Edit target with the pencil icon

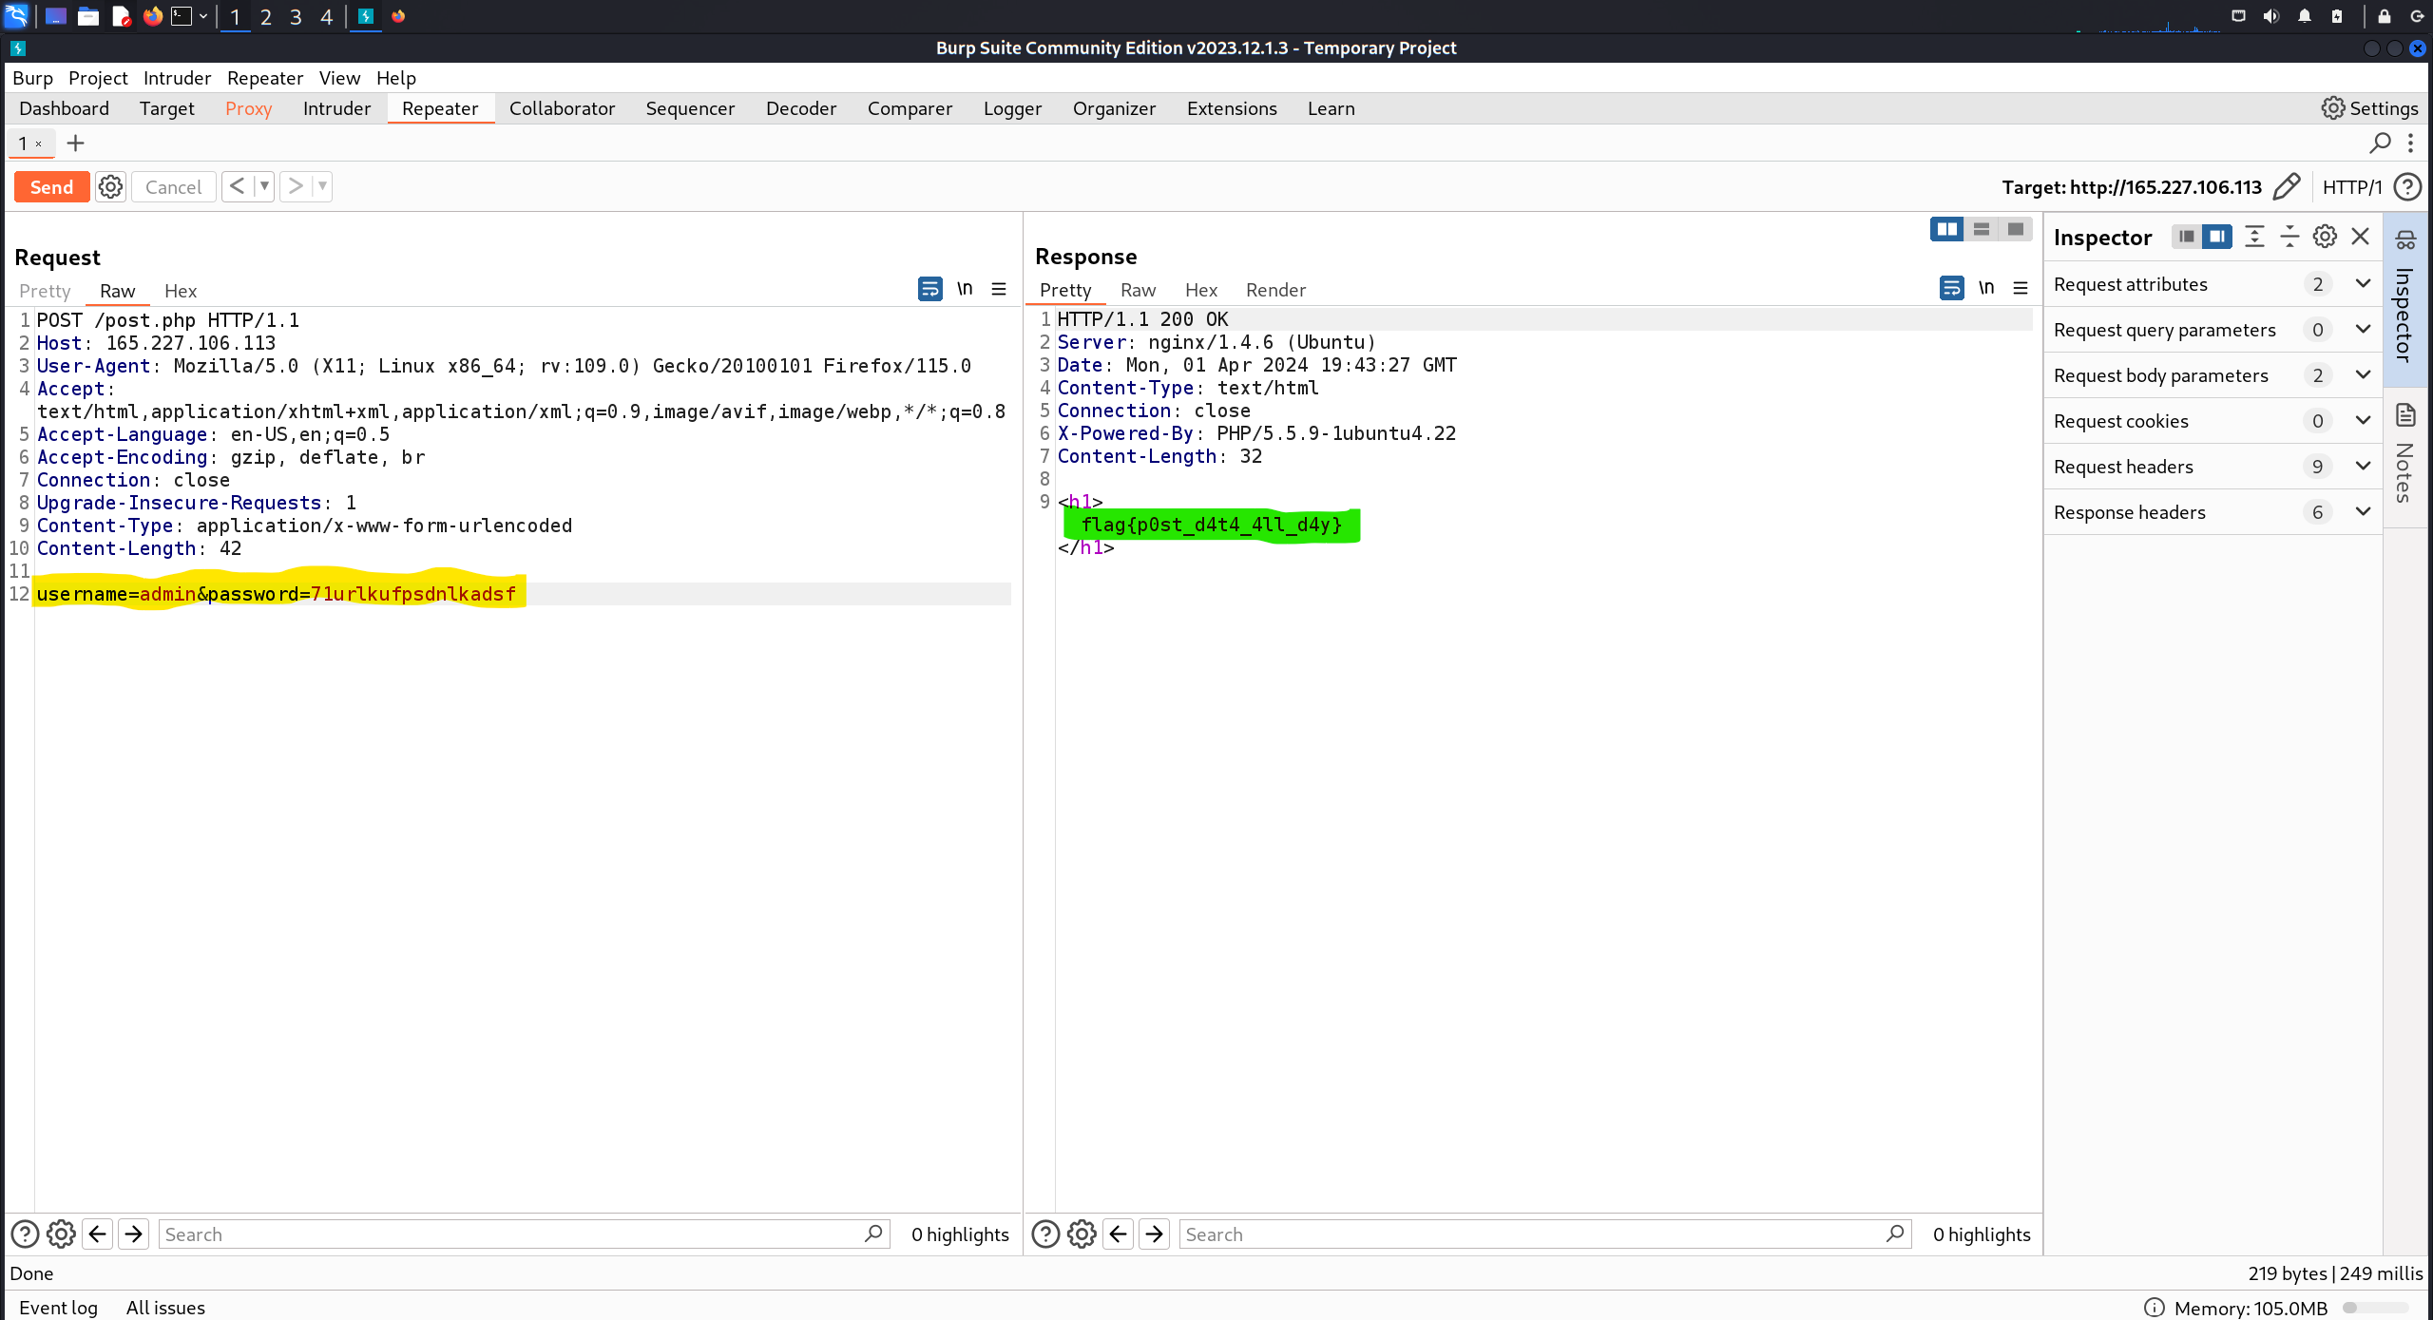tap(2286, 187)
